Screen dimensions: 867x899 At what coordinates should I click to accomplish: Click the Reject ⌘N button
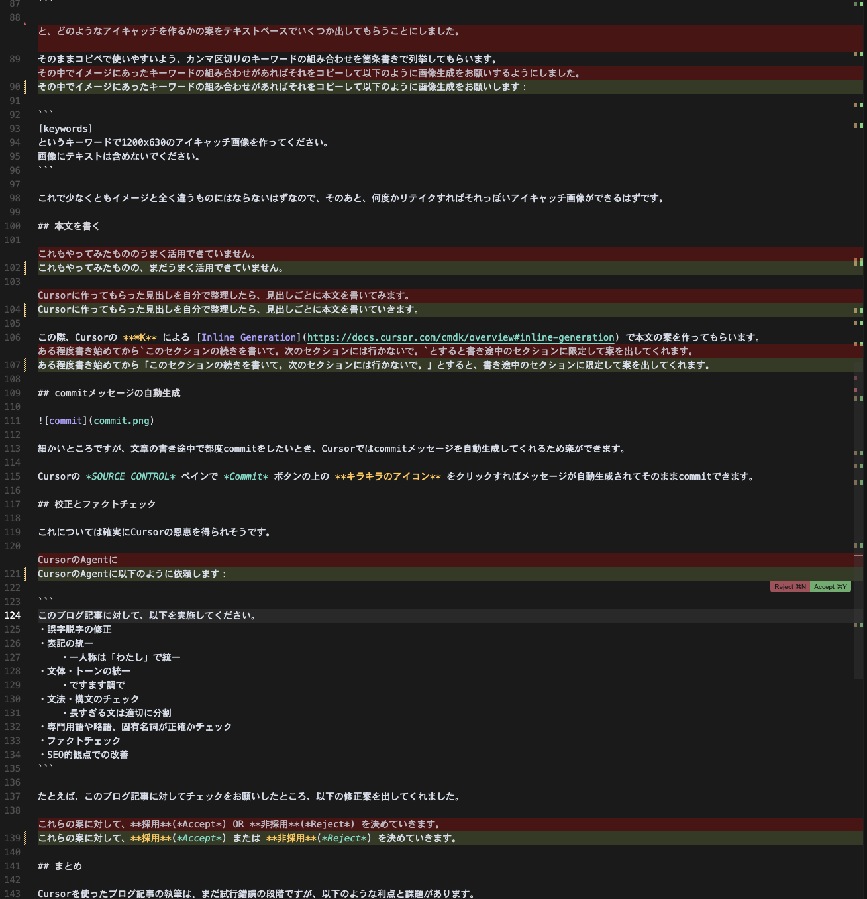[x=790, y=586]
